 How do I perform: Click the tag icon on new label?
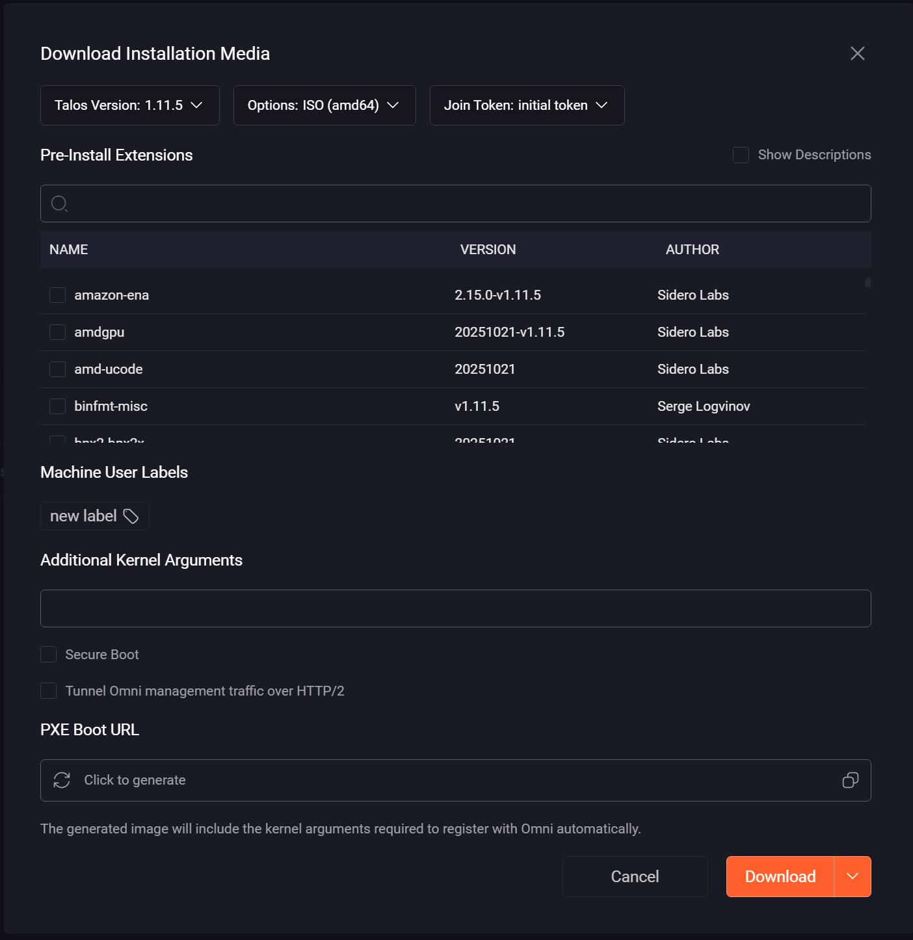(x=131, y=516)
